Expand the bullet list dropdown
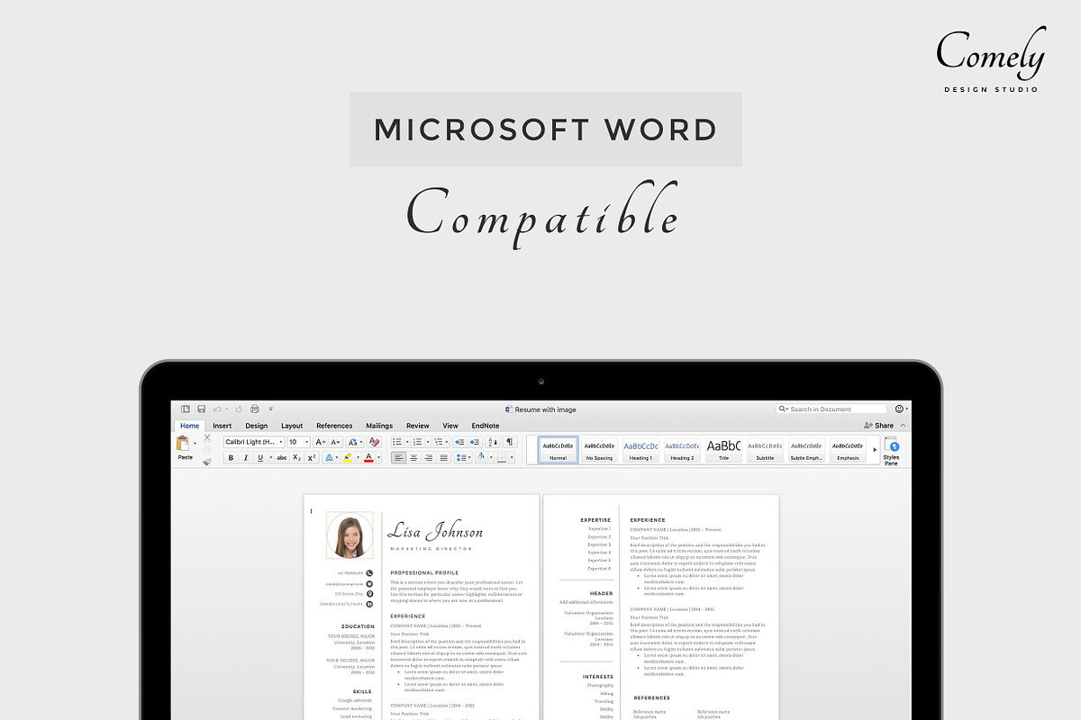The image size is (1081, 720). [407, 442]
